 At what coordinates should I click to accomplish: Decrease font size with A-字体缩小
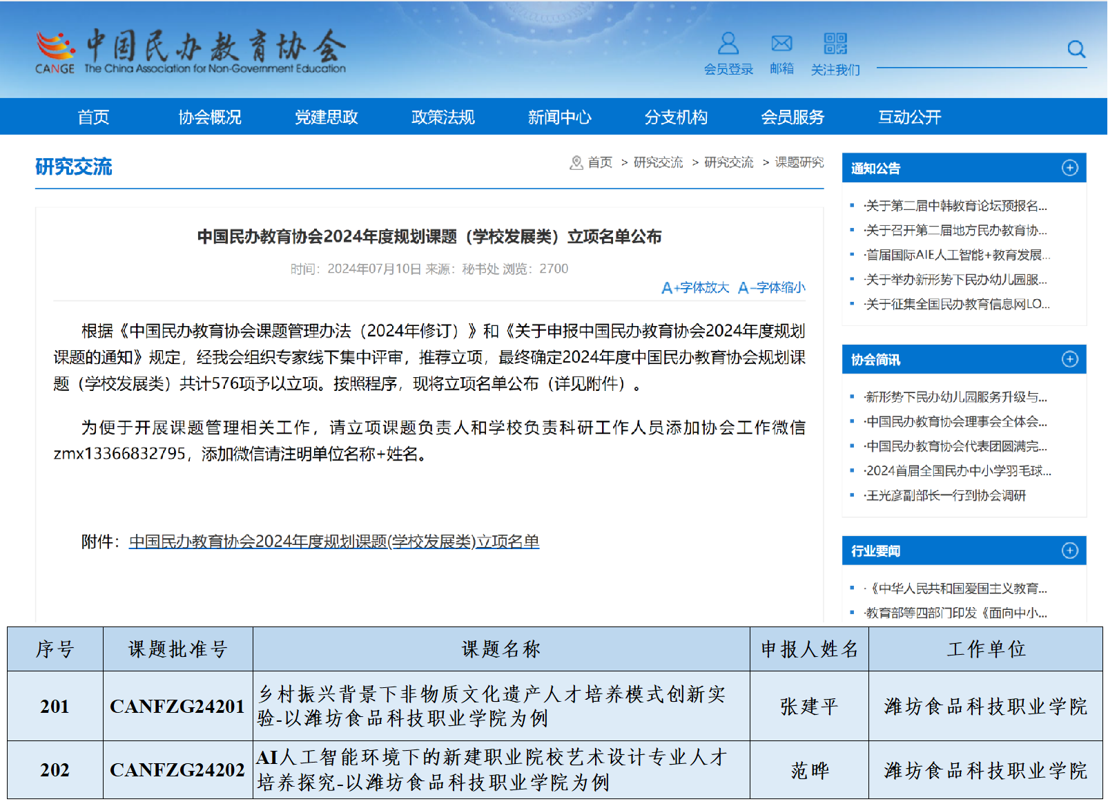[771, 287]
